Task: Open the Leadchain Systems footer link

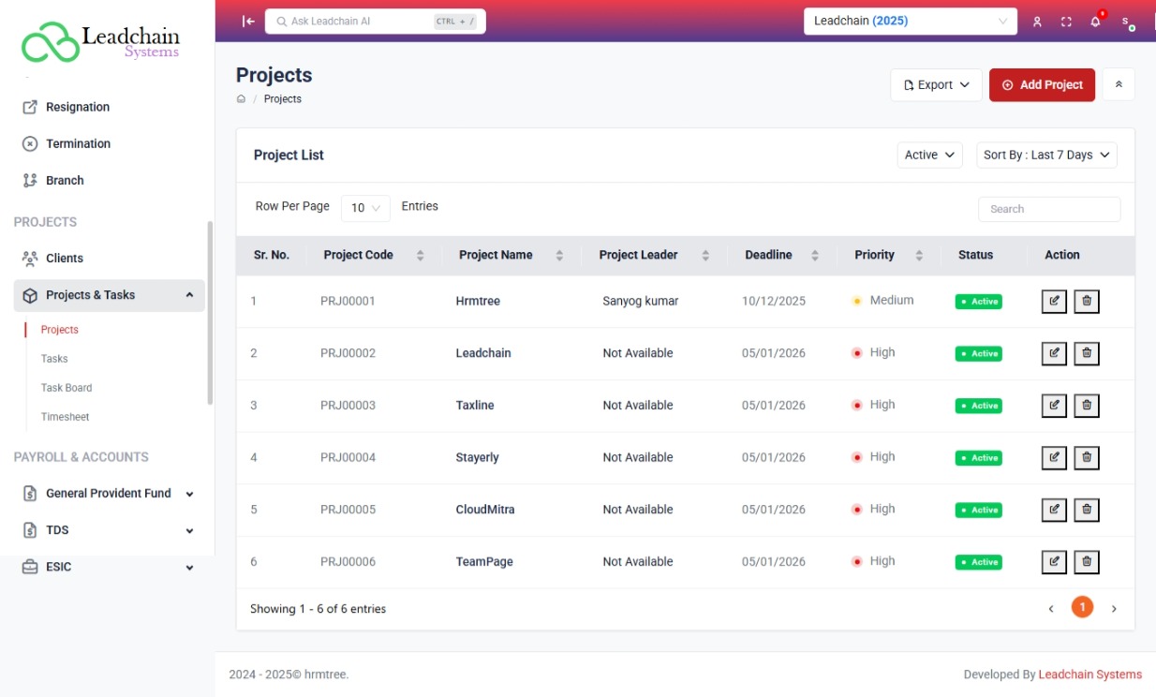Action: 1089,674
